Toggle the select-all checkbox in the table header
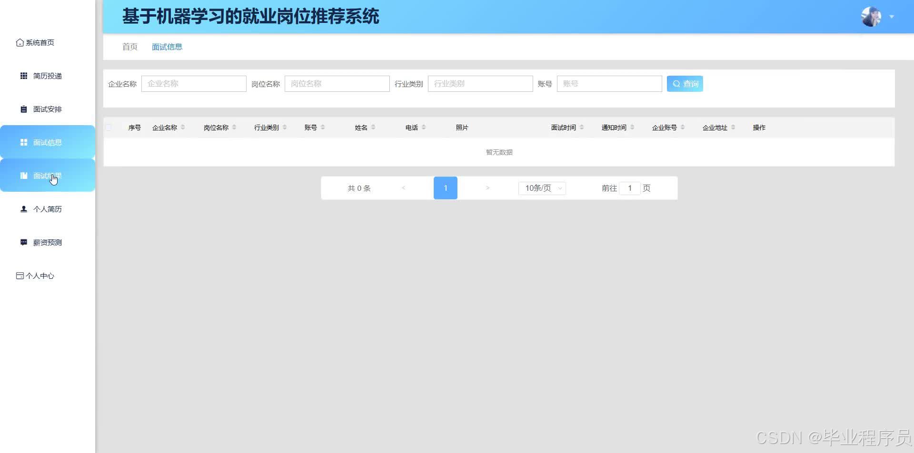 [x=108, y=127]
